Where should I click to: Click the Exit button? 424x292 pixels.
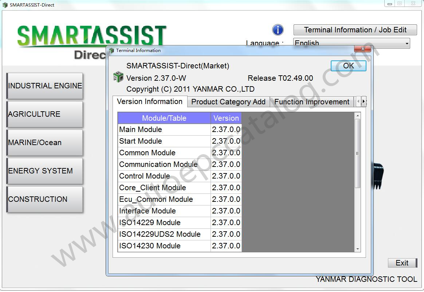403,263
